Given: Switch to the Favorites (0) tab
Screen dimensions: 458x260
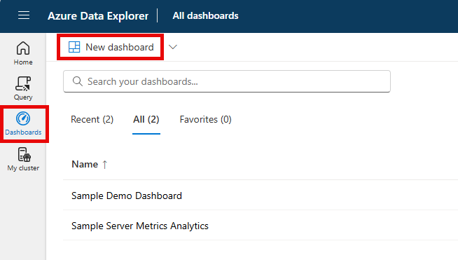Looking at the screenshot, I should [205, 119].
